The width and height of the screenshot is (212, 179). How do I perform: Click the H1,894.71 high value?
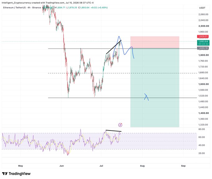click(60, 7)
